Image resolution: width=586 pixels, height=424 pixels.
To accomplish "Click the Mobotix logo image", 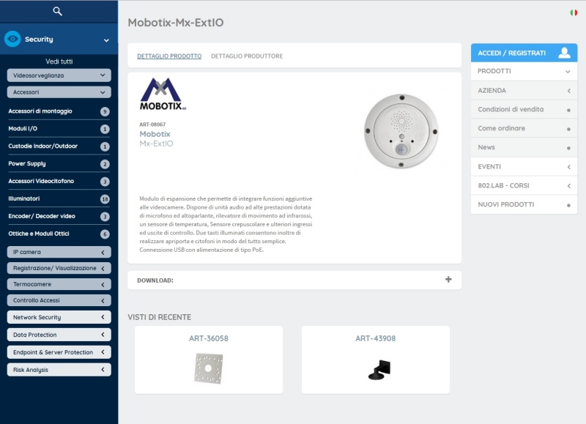I will click(163, 94).
